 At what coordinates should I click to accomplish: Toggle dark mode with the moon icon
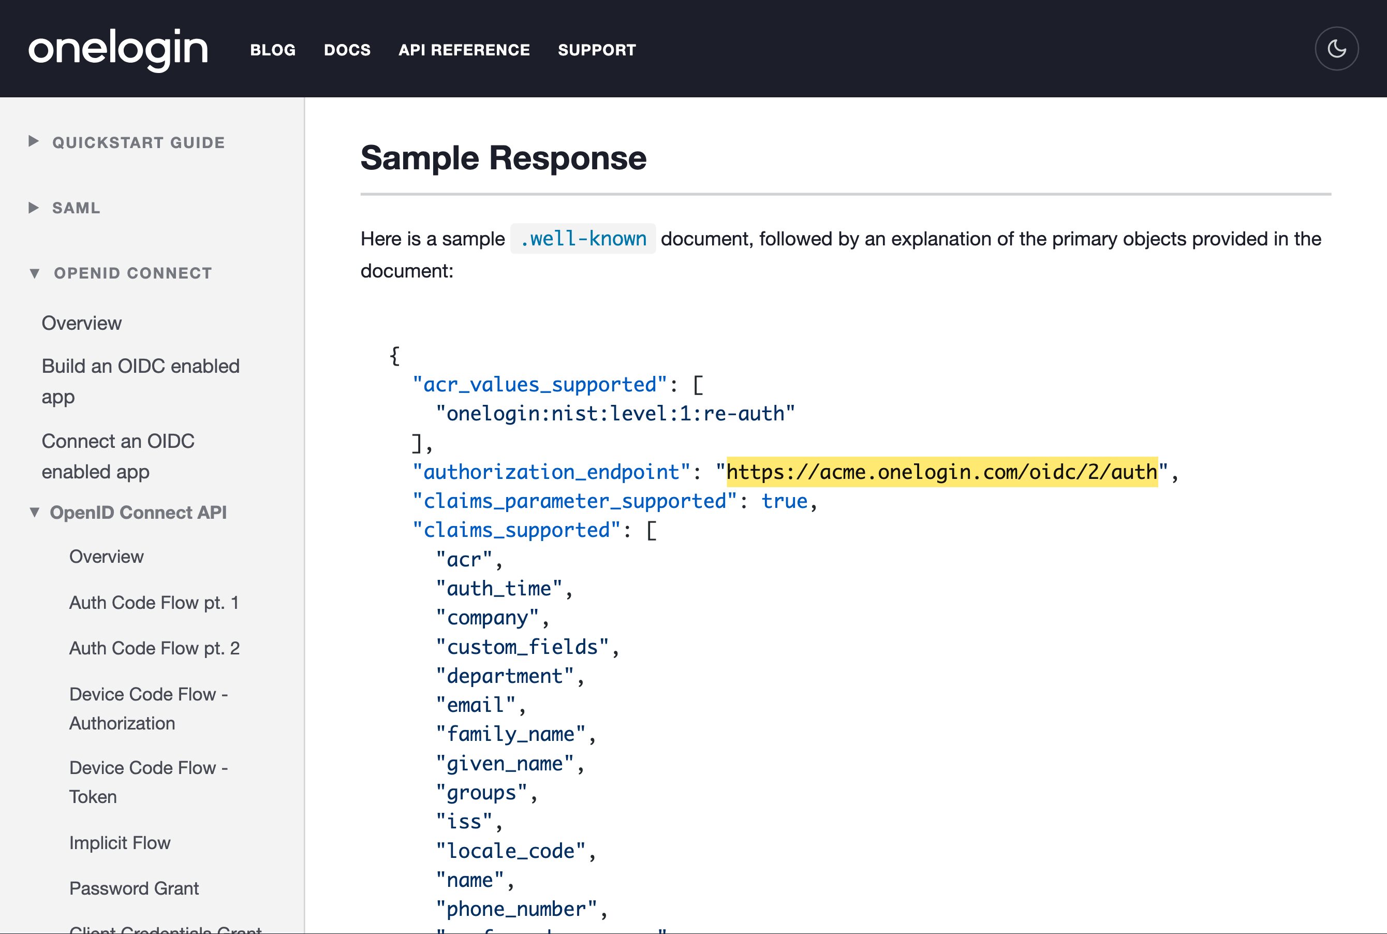[1336, 49]
